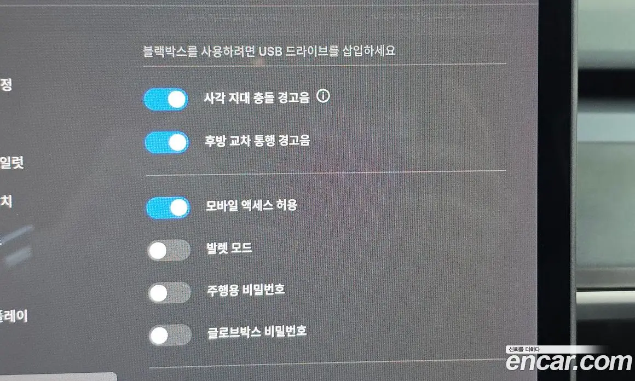Click the 사각 지대 충돌 경고음 label
Screen dimensions: 635x381
point(257,97)
